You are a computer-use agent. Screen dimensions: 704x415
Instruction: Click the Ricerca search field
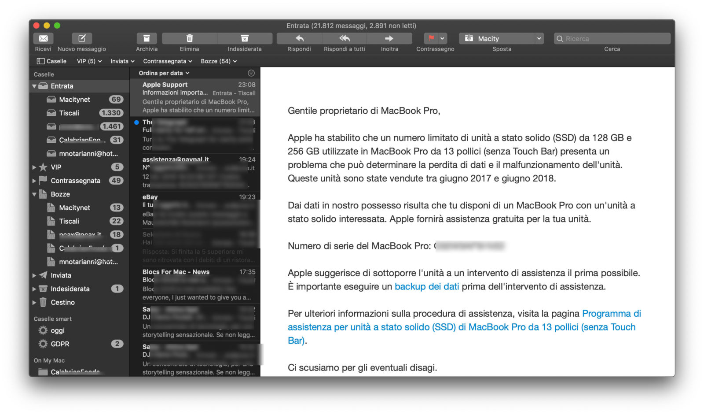(612, 38)
